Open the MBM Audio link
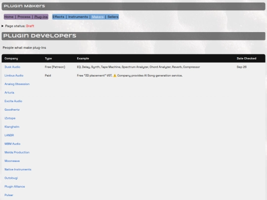Viewport: 267px width, 200px height. 12,144
